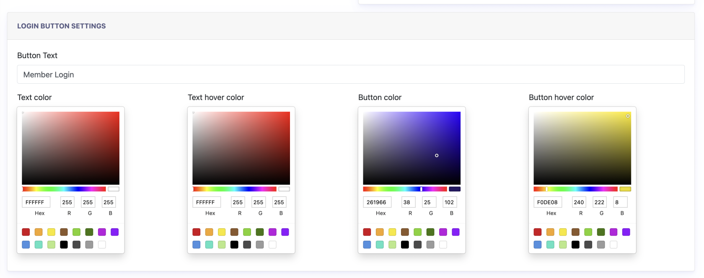Click the Hex field in Text hover color picker
Image resolution: width=704 pixels, height=278 pixels.
pos(207,202)
